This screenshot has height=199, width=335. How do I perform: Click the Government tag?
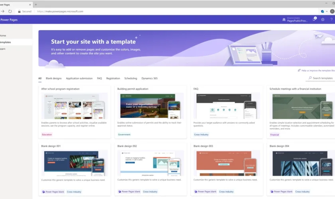[x=124, y=135]
